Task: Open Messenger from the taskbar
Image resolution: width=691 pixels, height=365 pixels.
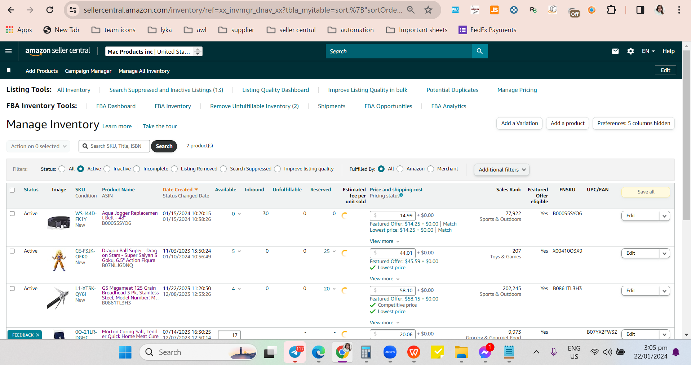Action: pos(485,352)
